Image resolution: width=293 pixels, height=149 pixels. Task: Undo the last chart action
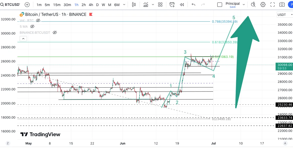[193, 5]
